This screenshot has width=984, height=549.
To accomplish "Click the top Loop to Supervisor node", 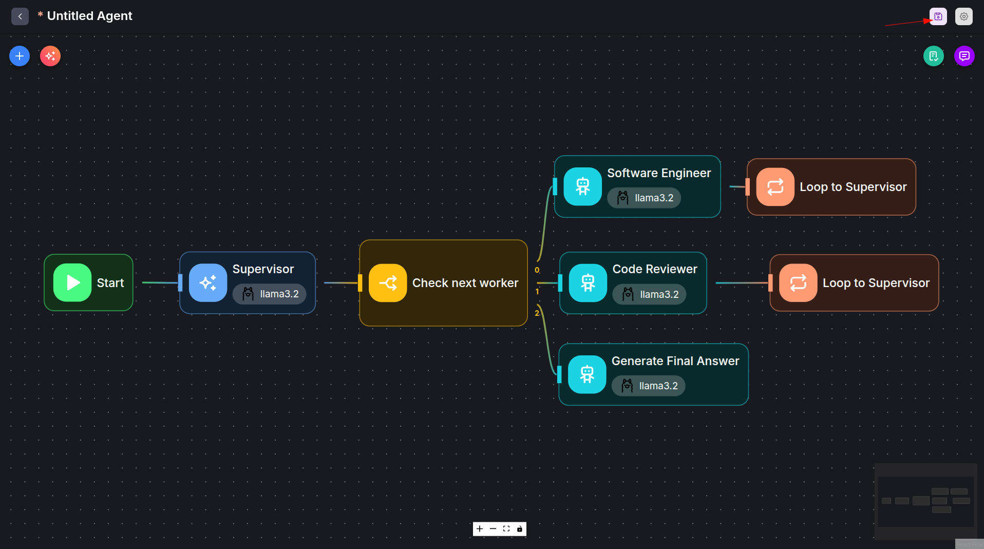I will 831,187.
